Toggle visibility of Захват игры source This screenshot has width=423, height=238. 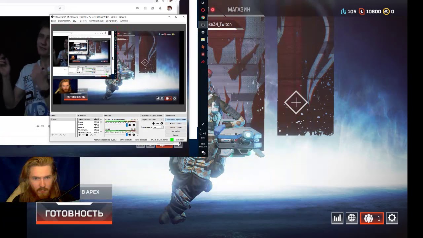point(95,130)
